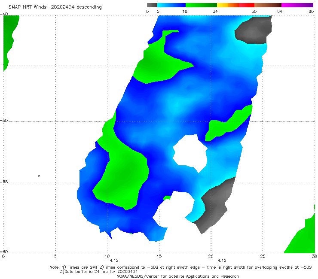Click the "4:12" swath time under longitude 10
Viewport: 318px width, 279px height.
click(x=114, y=261)
